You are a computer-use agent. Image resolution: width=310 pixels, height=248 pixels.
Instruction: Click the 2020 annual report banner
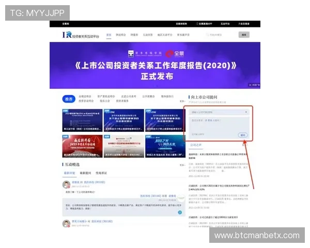[x=155, y=66]
